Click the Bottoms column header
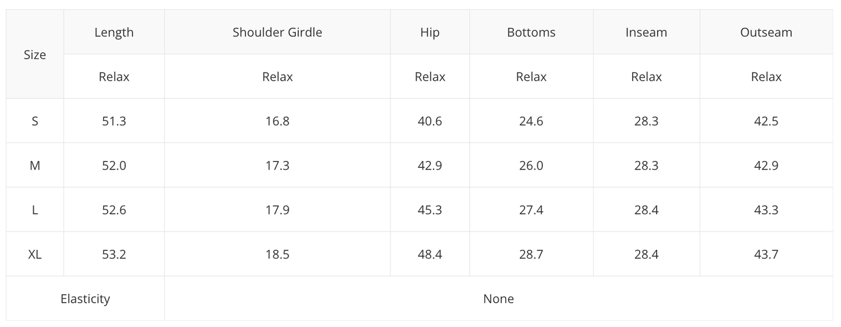Screen dimensions: 841x327 (x=531, y=33)
